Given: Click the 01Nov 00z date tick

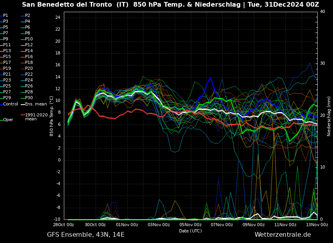Looking at the screenshot, I should (x=127, y=225).
